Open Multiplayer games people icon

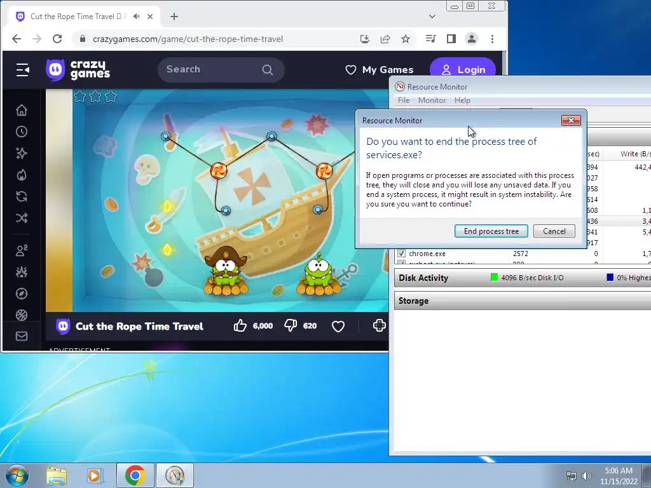[x=22, y=250]
